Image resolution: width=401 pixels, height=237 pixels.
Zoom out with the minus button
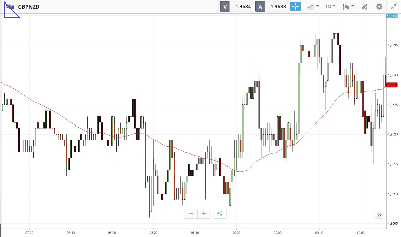click(191, 214)
